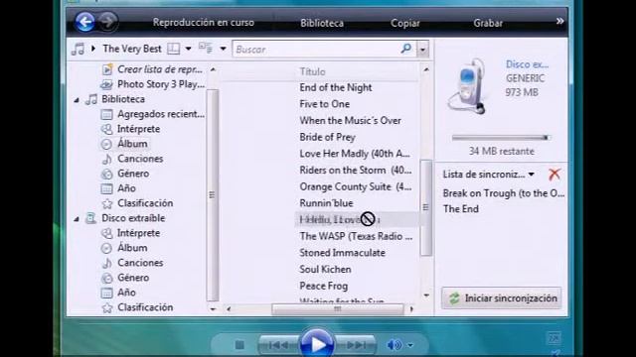Screen dimensions: 636x357
Task: Open the Biblioteca tab
Action: click(322, 23)
